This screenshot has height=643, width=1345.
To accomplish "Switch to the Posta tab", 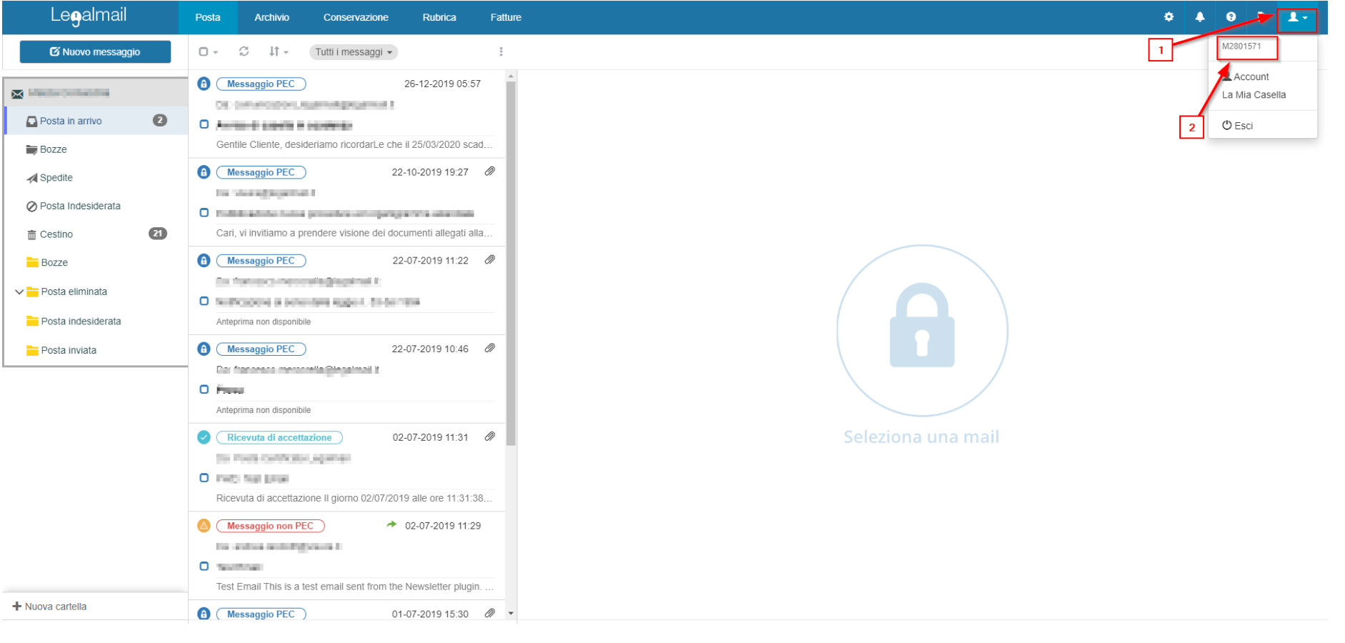I will click(208, 17).
